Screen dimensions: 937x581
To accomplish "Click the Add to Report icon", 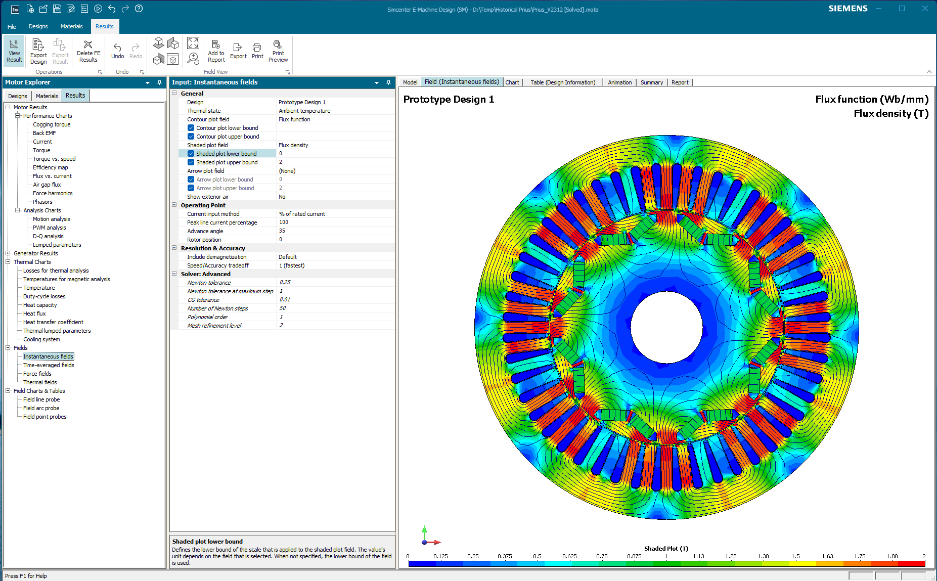I will (x=216, y=51).
